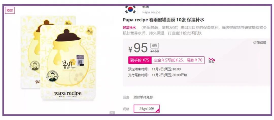Click the deposit info 定金¥5可抵¥25 box

178,60
